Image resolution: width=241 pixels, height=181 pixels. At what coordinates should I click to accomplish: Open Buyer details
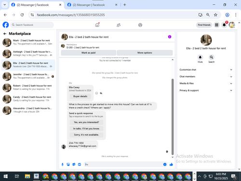tap(80, 97)
